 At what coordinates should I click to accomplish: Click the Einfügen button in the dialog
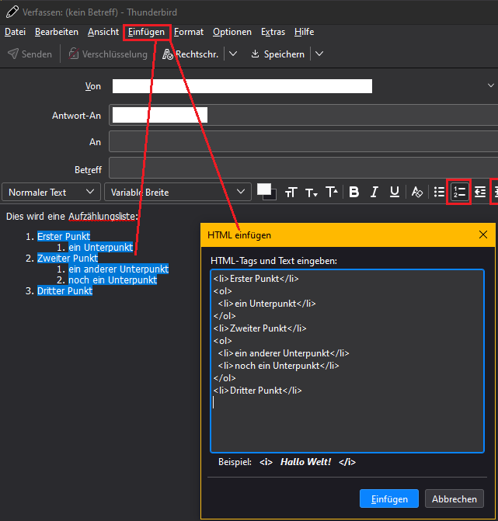coord(389,498)
